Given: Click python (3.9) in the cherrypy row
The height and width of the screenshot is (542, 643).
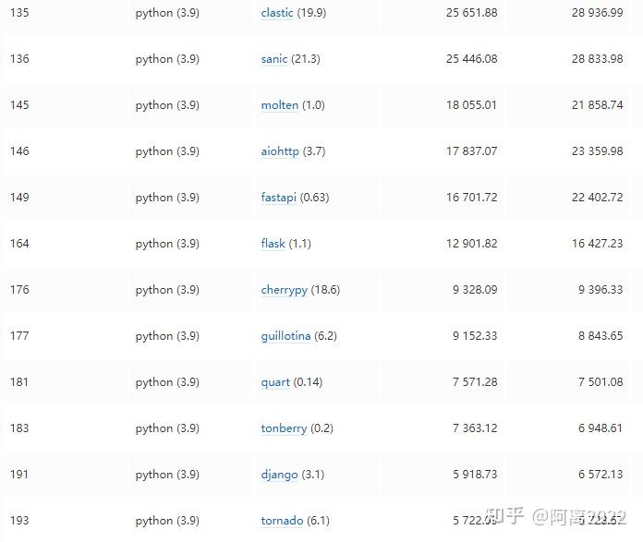Looking at the screenshot, I should (167, 290).
